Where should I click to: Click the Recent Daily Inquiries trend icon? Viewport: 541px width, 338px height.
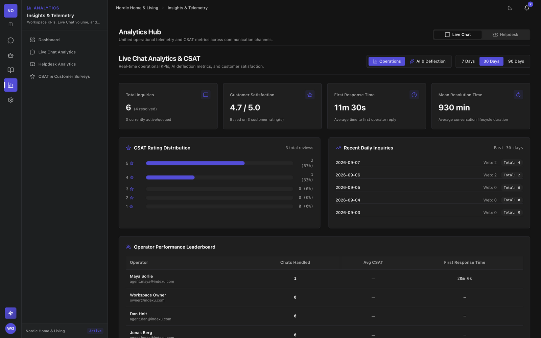(x=338, y=148)
